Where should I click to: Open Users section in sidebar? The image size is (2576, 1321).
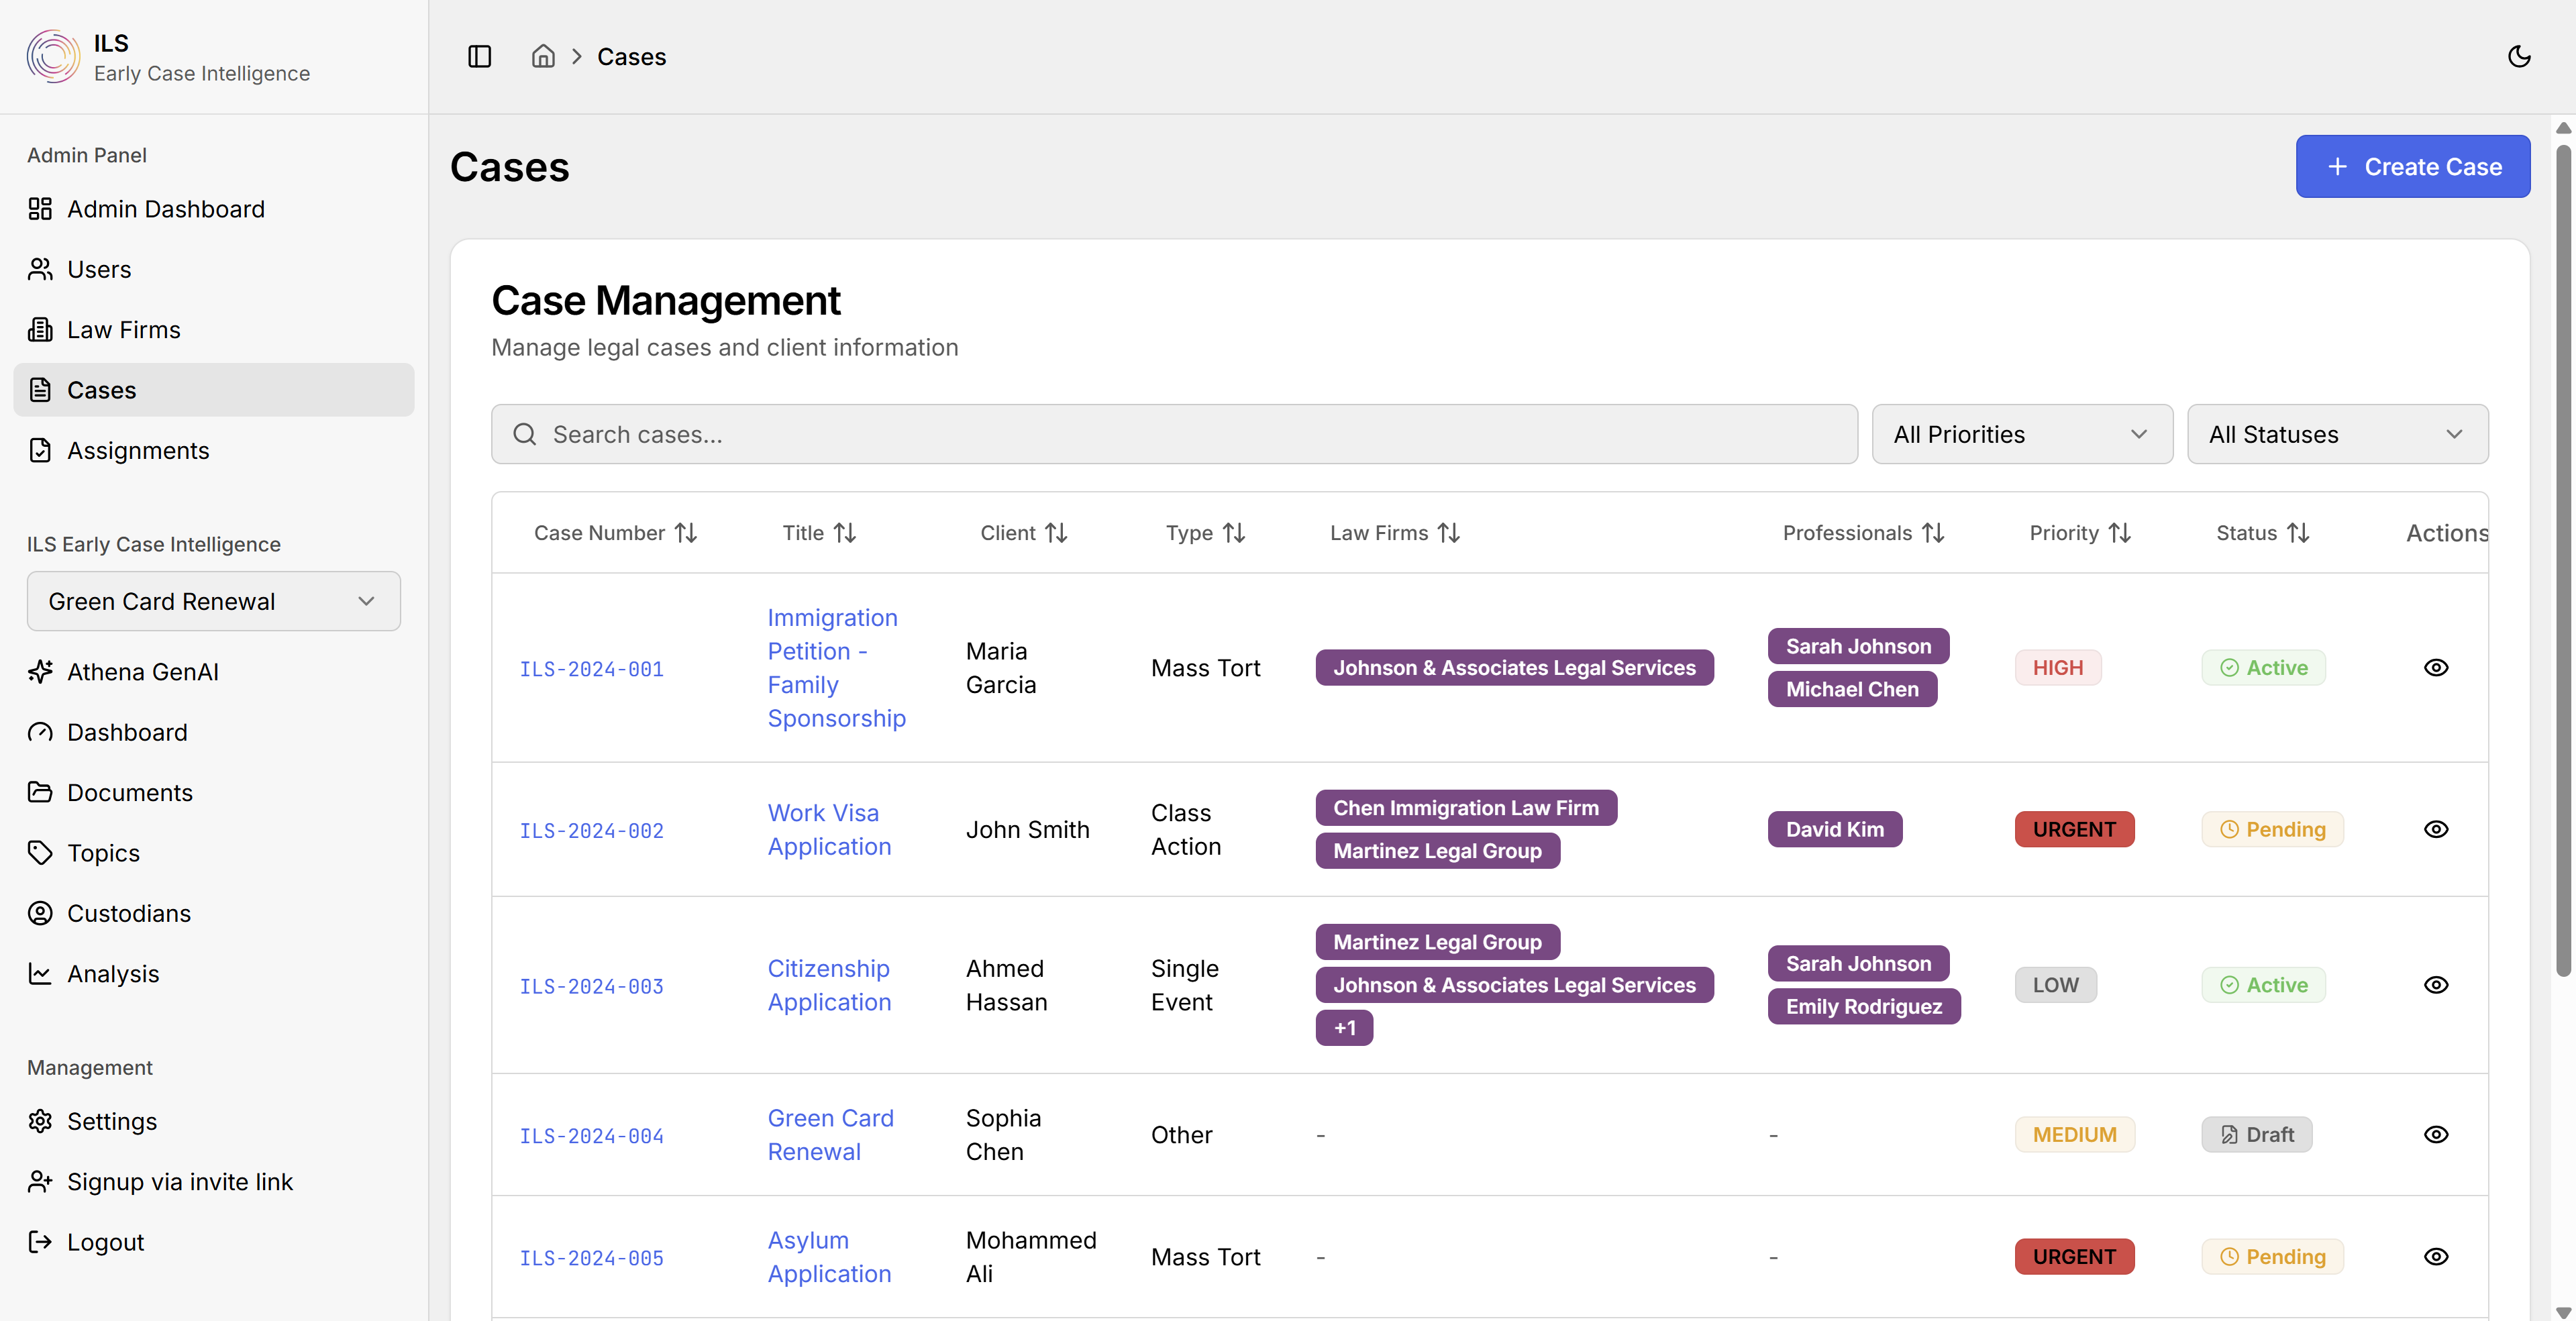[x=214, y=269]
